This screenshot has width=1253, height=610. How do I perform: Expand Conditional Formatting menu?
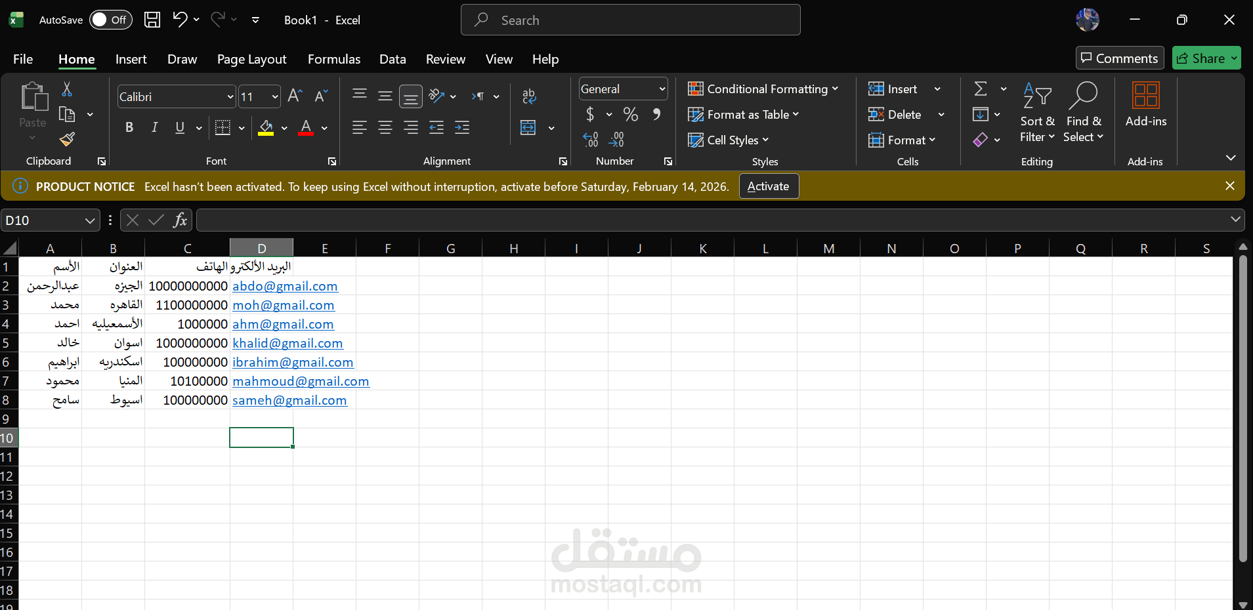[x=763, y=89]
